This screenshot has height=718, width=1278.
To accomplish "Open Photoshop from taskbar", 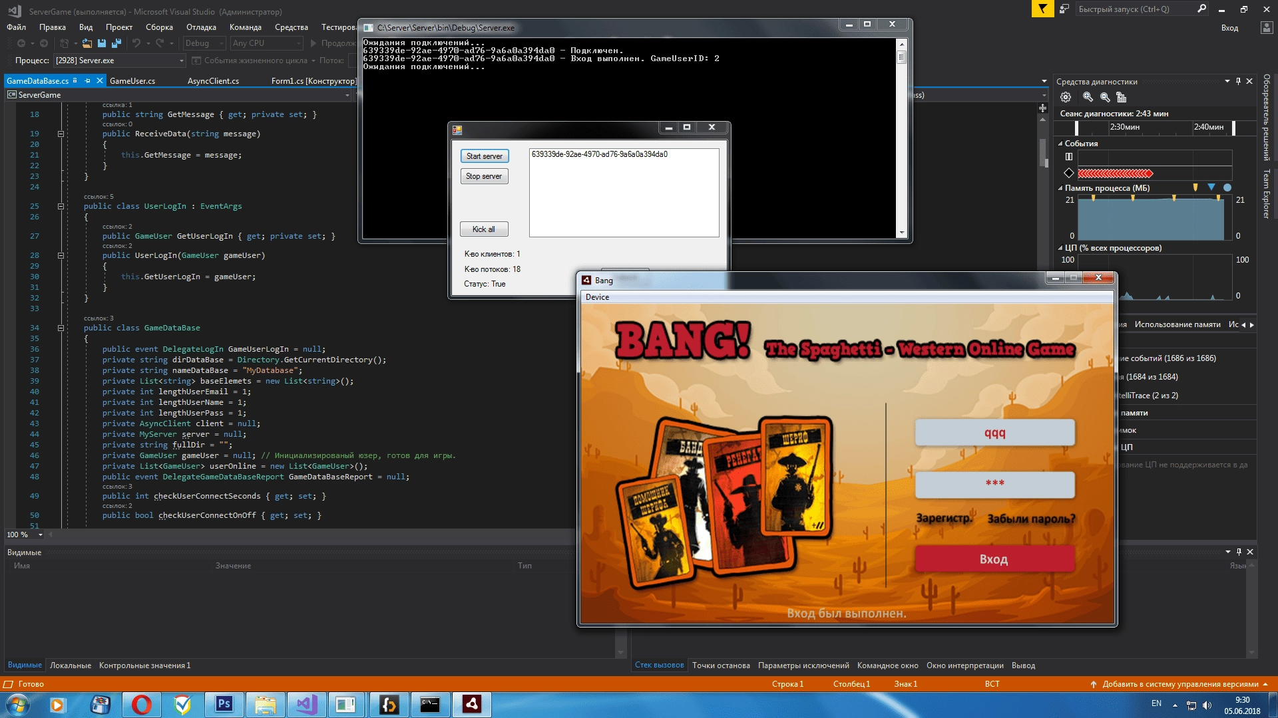I will tap(224, 705).
